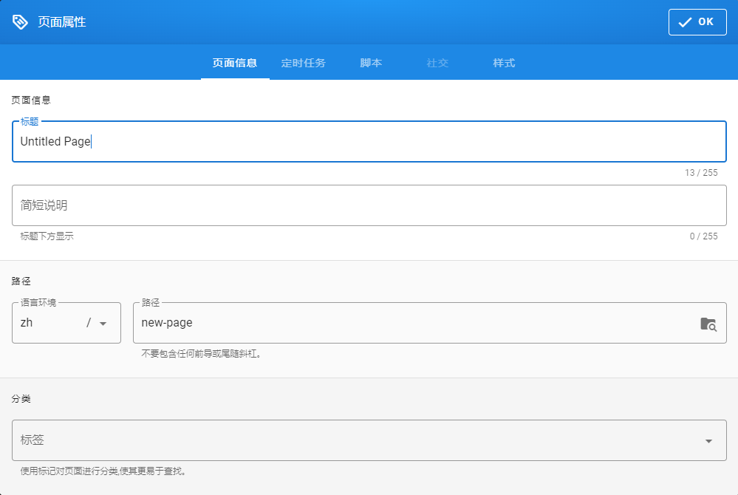738x495 pixels.
Task: Click the slash separator in locale field
Action: pos(89,323)
